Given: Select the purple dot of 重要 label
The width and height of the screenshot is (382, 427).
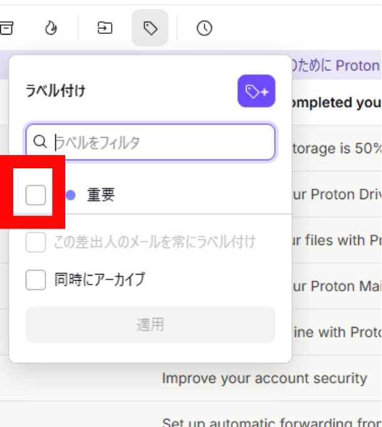Looking at the screenshot, I should [71, 195].
